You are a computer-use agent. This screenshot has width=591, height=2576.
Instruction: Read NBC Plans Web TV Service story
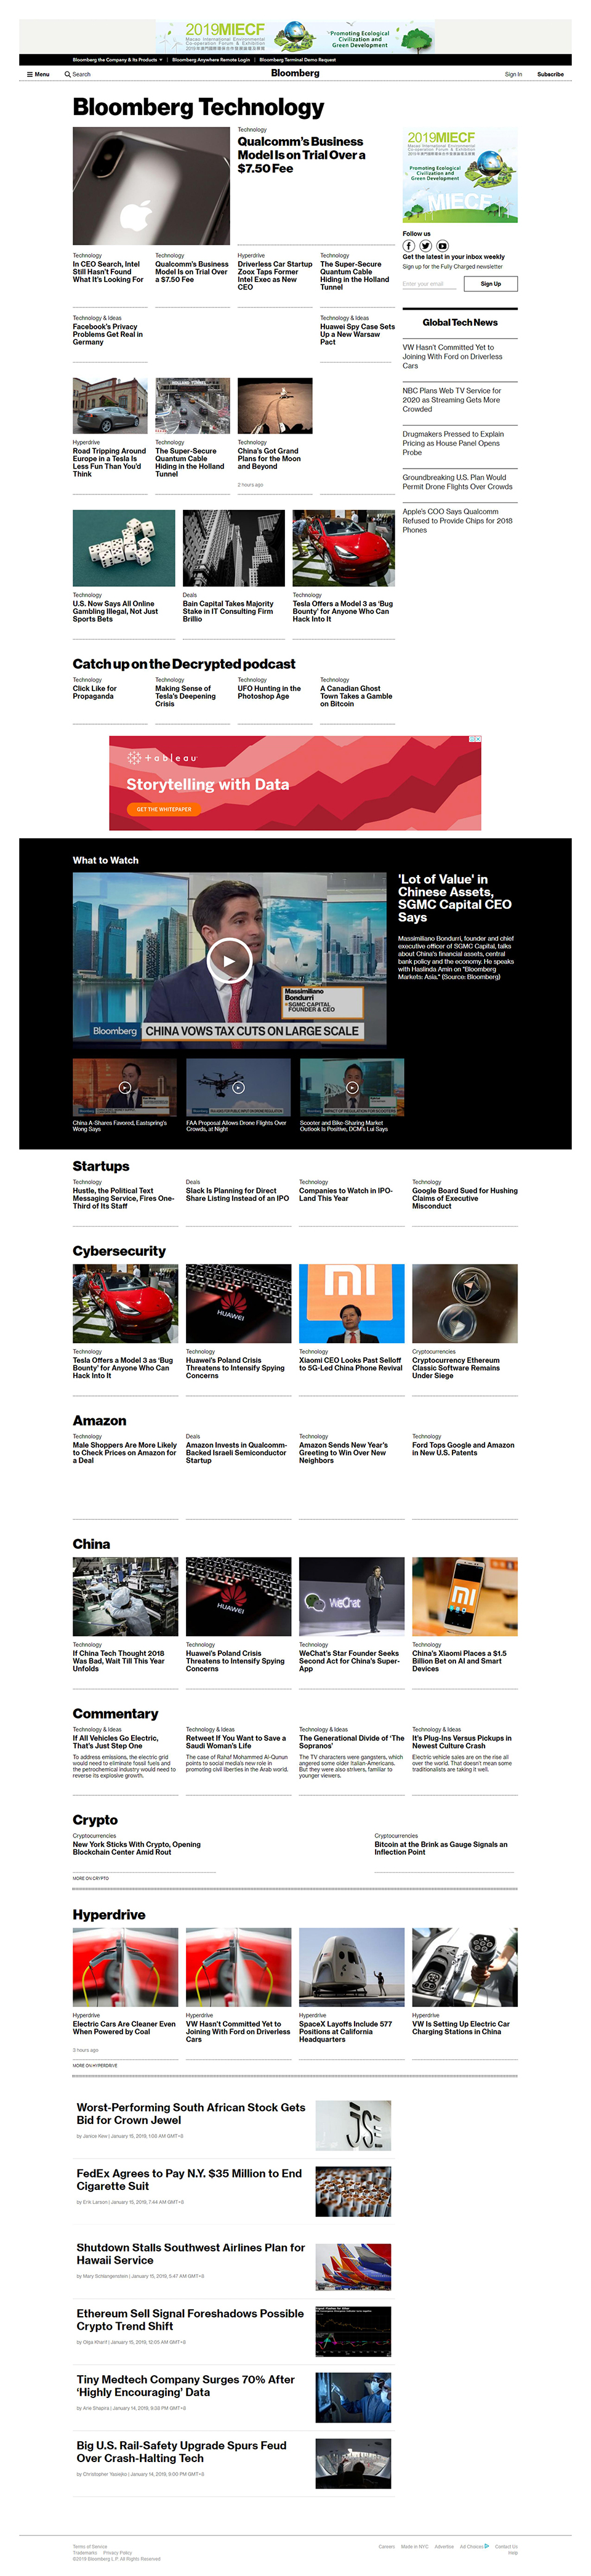pyautogui.click(x=452, y=400)
